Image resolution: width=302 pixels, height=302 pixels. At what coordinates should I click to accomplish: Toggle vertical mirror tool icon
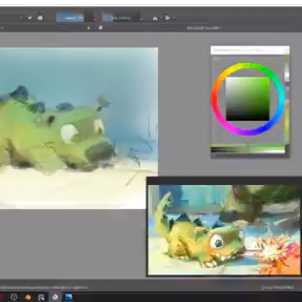tap(167, 18)
